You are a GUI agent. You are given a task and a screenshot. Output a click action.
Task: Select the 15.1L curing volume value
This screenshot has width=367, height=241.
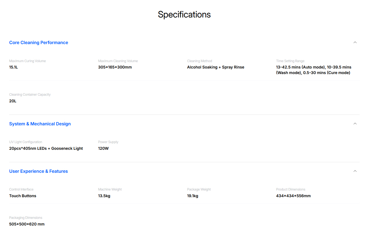tap(14, 67)
